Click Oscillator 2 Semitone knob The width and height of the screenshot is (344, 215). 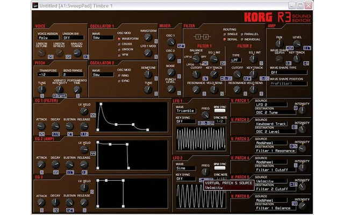click(x=148, y=74)
